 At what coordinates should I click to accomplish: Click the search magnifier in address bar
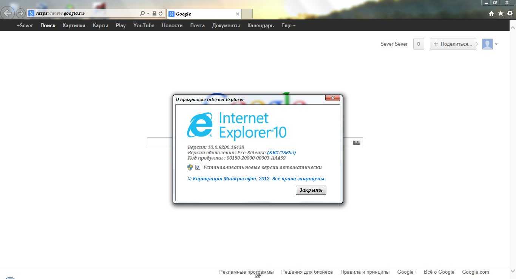click(142, 13)
